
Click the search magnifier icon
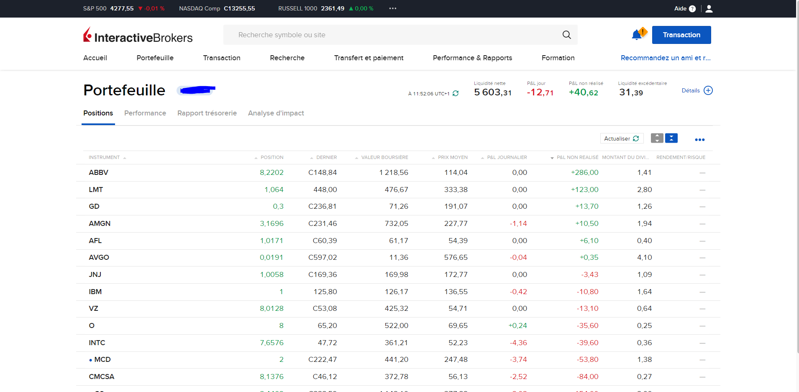click(x=566, y=35)
